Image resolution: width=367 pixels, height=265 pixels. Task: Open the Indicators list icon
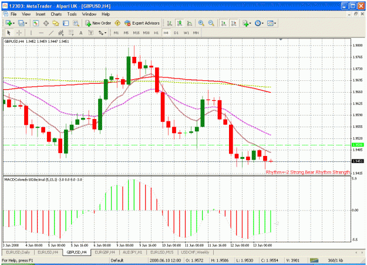click(245, 23)
